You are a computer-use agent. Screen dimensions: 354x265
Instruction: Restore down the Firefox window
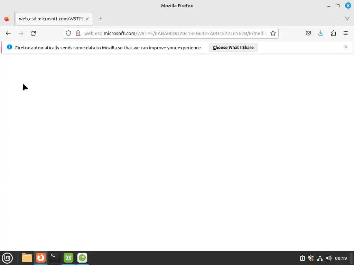[338, 6]
